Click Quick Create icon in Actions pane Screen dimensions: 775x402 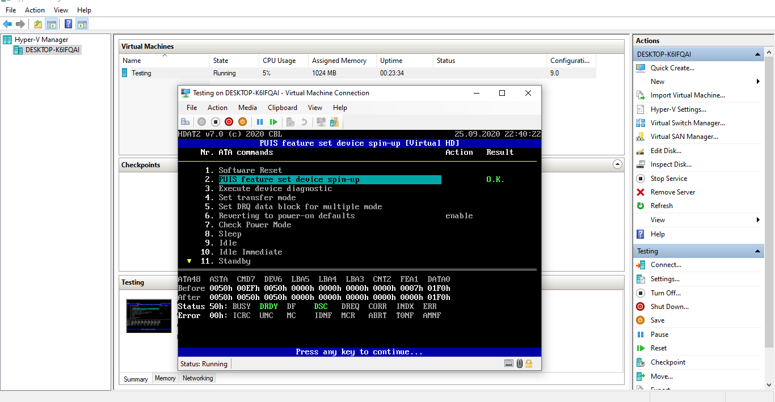point(641,68)
